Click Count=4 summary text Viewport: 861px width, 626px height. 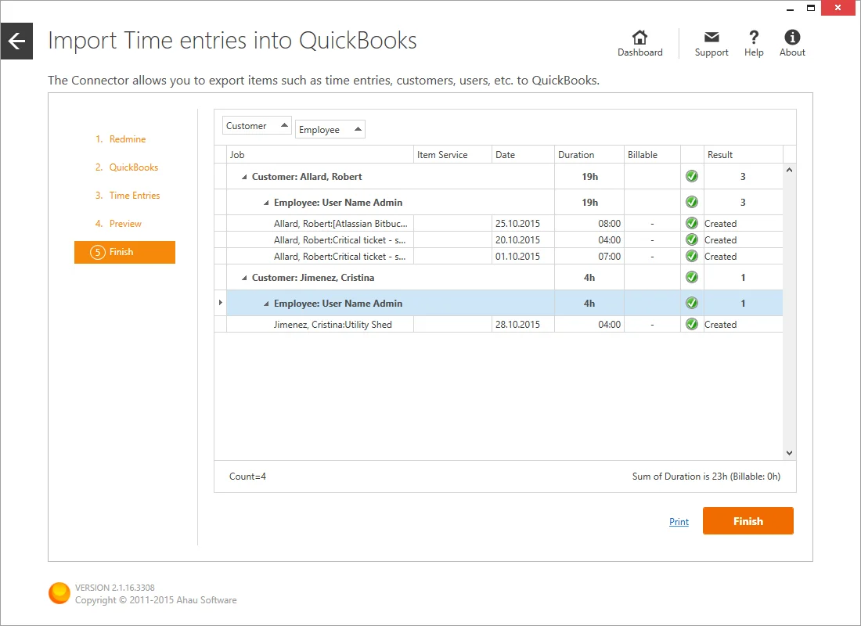(x=247, y=477)
